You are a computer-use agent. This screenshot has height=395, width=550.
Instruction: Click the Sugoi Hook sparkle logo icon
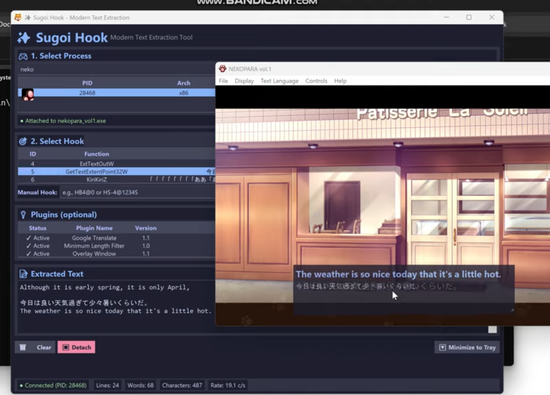point(24,38)
